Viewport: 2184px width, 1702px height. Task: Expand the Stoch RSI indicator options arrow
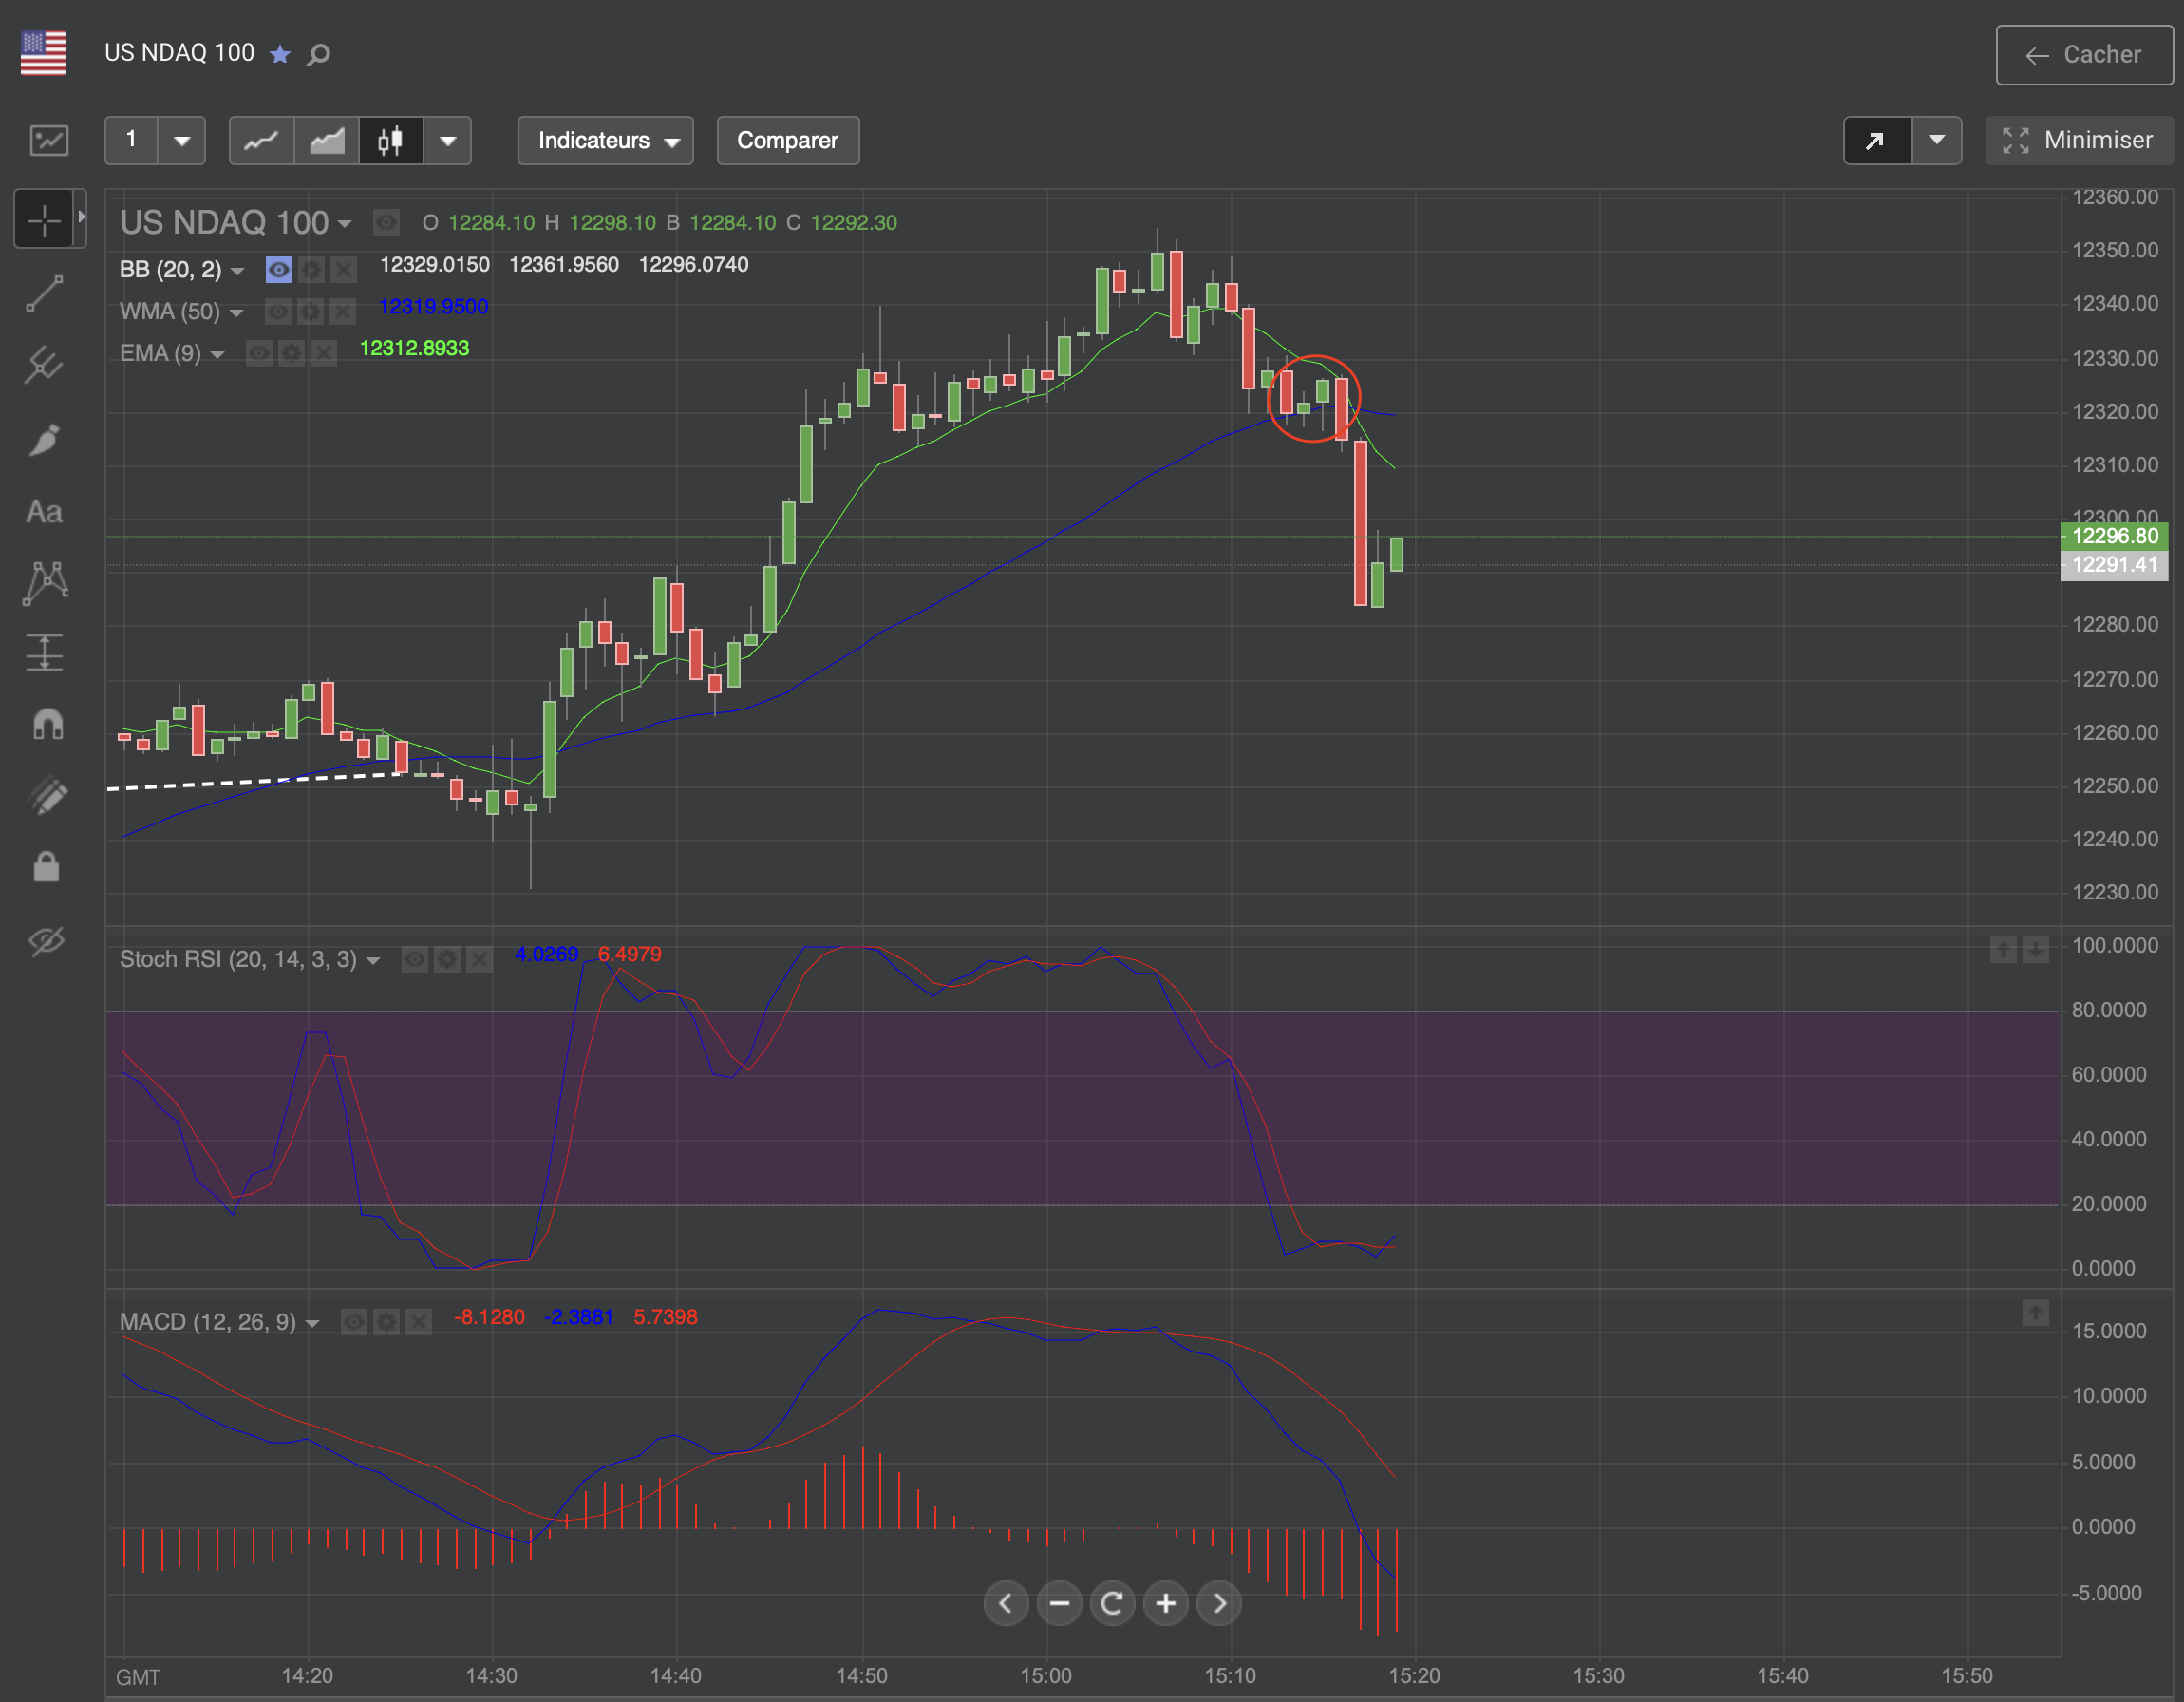pos(373,960)
